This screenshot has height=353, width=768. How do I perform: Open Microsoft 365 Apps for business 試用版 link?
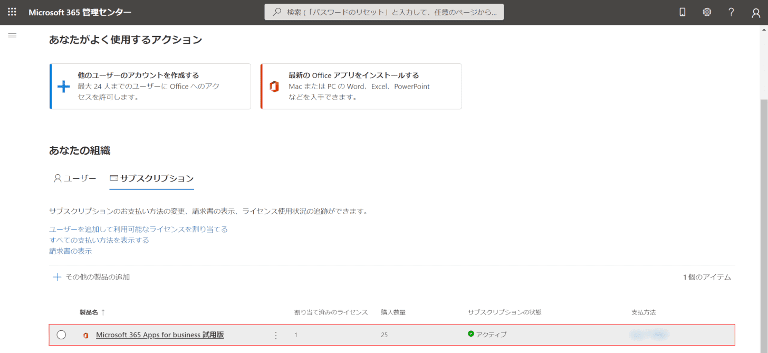pos(160,335)
